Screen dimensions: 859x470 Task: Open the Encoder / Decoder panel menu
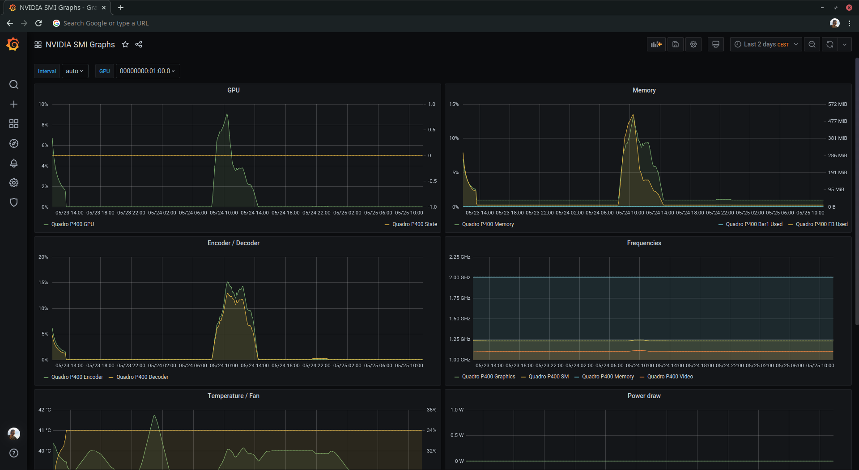pos(234,243)
